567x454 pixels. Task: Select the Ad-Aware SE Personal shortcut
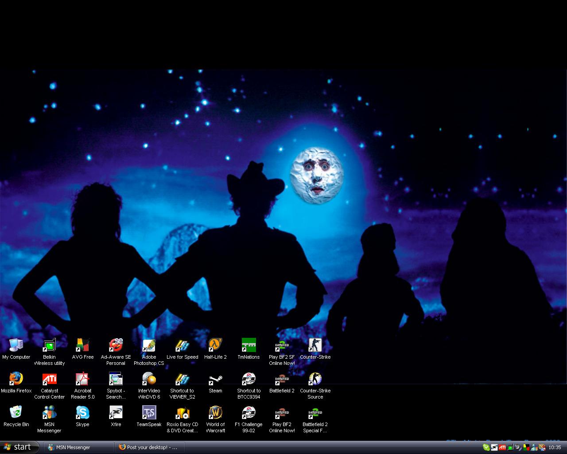coord(116,352)
